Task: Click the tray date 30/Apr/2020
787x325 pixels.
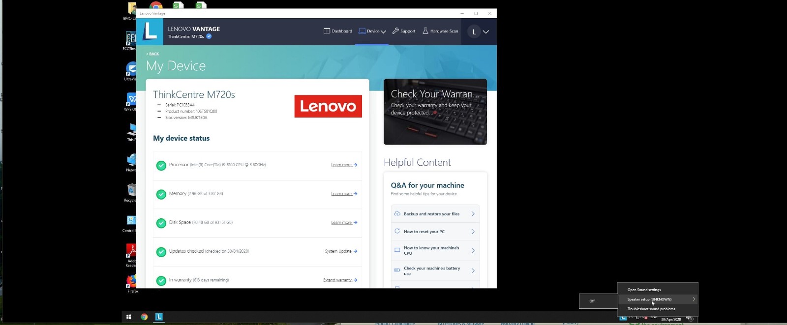Action: [671, 320]
